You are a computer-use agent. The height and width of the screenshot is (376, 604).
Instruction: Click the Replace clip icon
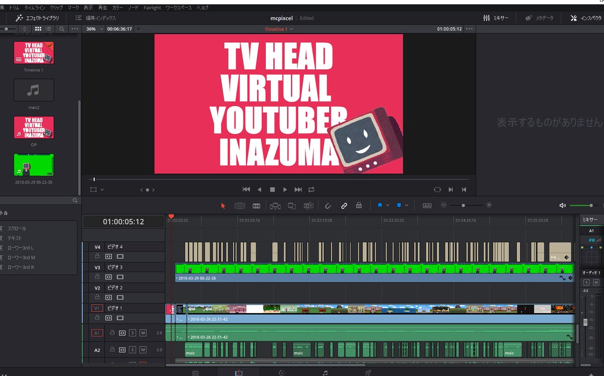click(x=309, y=206)
